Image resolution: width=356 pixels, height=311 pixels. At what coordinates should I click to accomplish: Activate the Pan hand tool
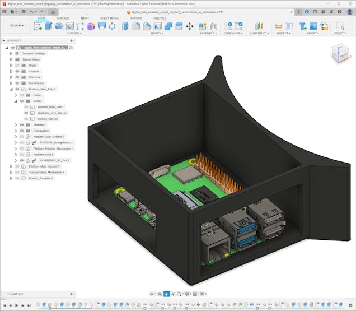pos(166,294)
